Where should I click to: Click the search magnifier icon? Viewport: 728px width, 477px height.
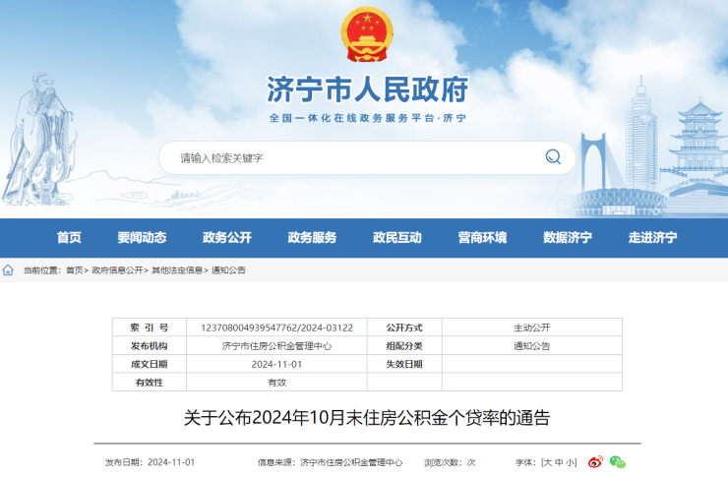(553, 157)
